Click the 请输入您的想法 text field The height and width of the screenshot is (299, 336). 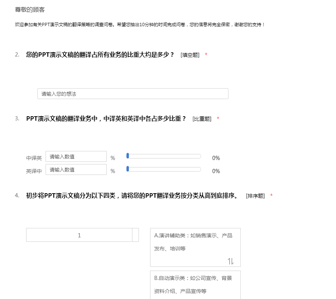(133, 94)
